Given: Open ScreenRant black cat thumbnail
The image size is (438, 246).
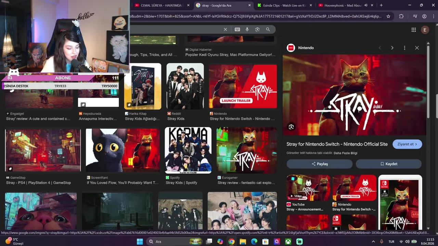Looking at the screenshot, I should coord(123,150).
